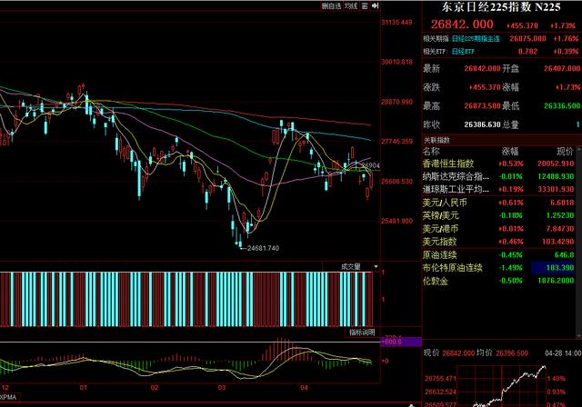Click the purple +600.8 MACD axis marker
This screenshot has width=582, height=407.
pos(402,342)
